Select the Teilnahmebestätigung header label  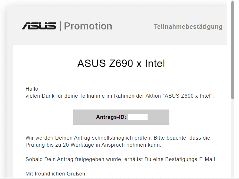pos(188,27)
